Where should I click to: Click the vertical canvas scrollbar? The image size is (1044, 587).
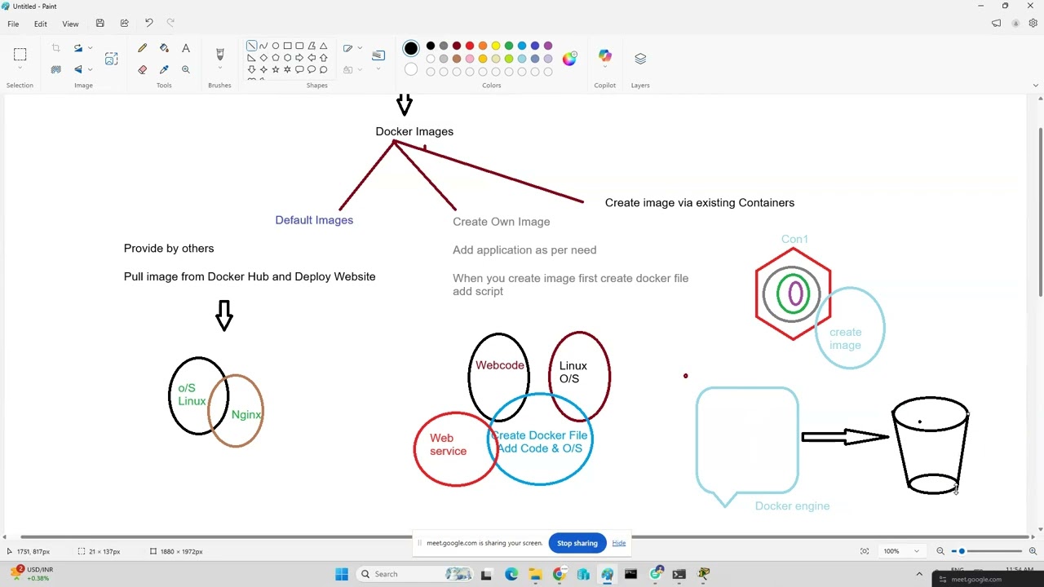(x=1040, y=212)
